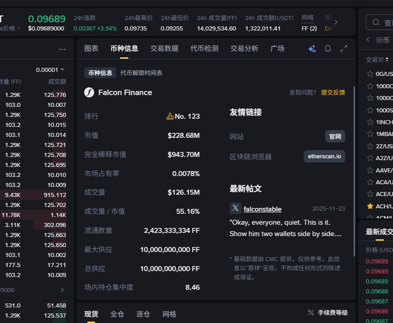Image resolution: width=393 pixels, height=323 pixels.
Task: Click order book row with 302.096
Action: coord(33,225)
